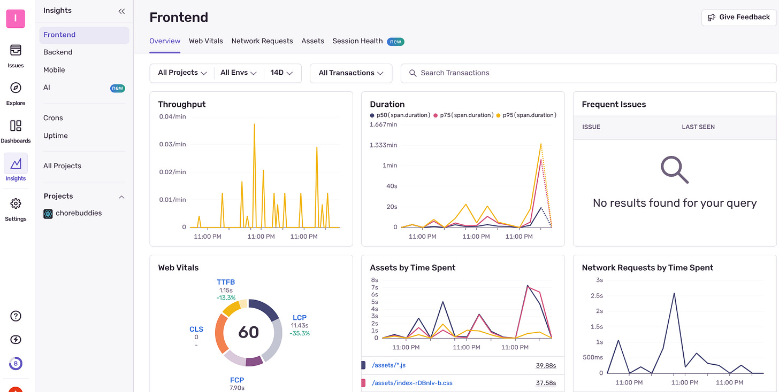
Task: Select the Overview tab
Action: pos(165,41)
